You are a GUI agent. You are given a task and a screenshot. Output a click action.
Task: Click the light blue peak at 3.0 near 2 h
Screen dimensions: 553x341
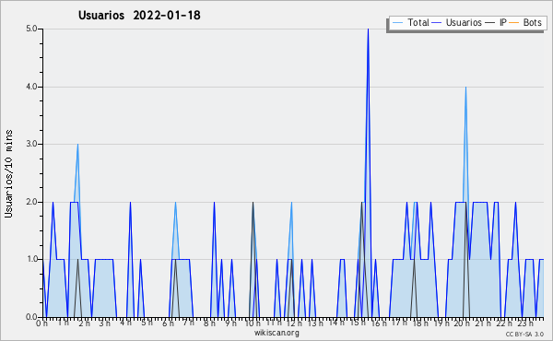pos(78,145)
